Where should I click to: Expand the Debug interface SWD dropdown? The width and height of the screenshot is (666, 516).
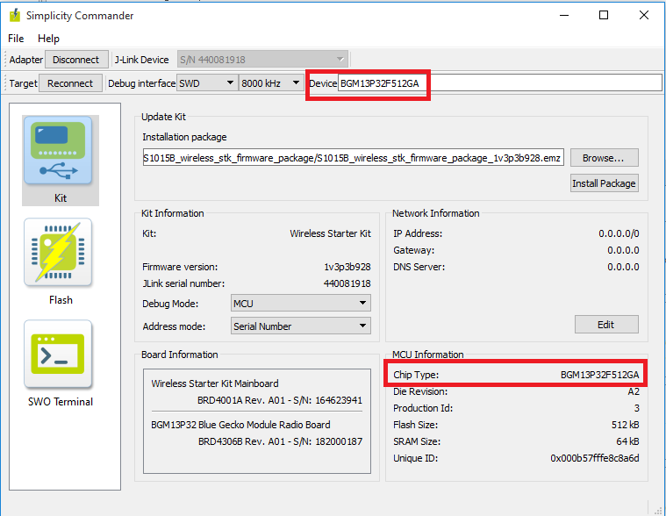coord(206,83)
